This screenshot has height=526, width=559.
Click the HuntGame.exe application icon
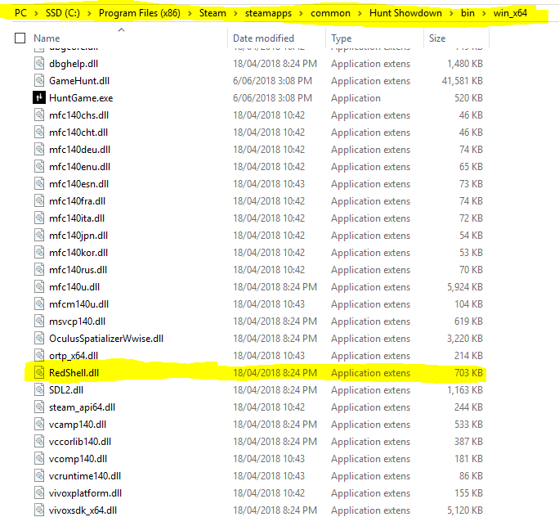tap(39, 98)
